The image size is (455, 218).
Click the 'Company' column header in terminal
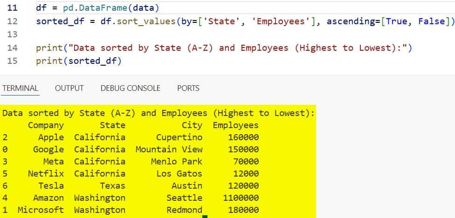tap(46, 125)
